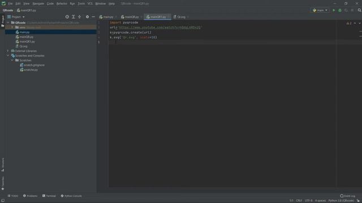Go to next highlighted problem arrow
The width and height of the screenshot is (362, 203).
360,23
